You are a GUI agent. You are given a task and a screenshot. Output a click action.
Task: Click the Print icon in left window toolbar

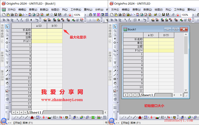coord(90,15)
